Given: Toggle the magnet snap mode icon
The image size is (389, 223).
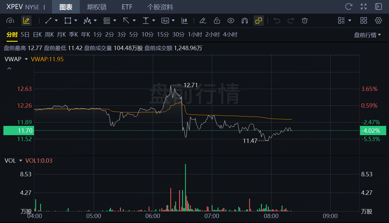Looking at the screenshot, I should (x=245, y=21).
